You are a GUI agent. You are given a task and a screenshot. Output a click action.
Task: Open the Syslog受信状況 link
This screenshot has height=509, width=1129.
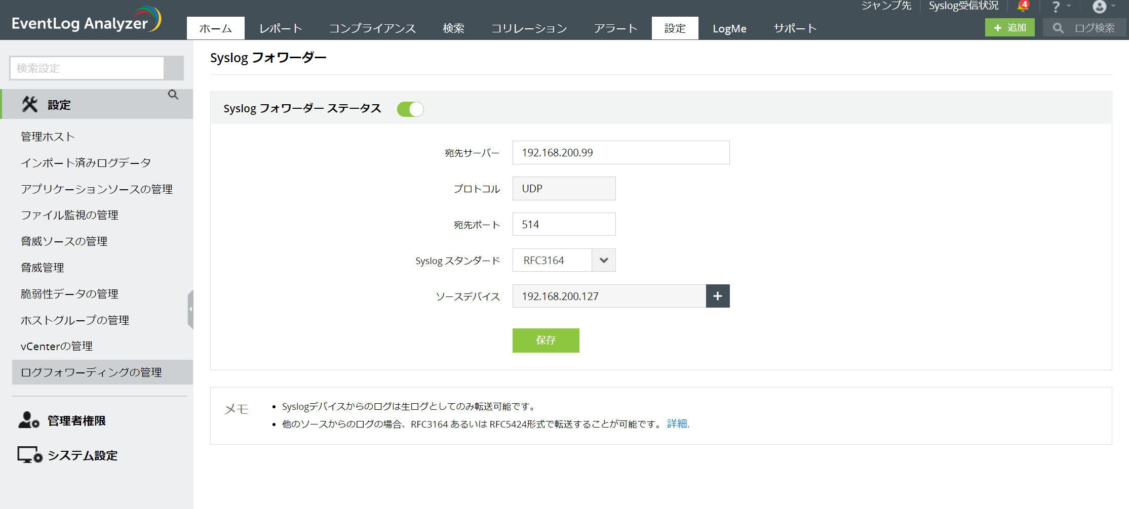pos(964,6)
